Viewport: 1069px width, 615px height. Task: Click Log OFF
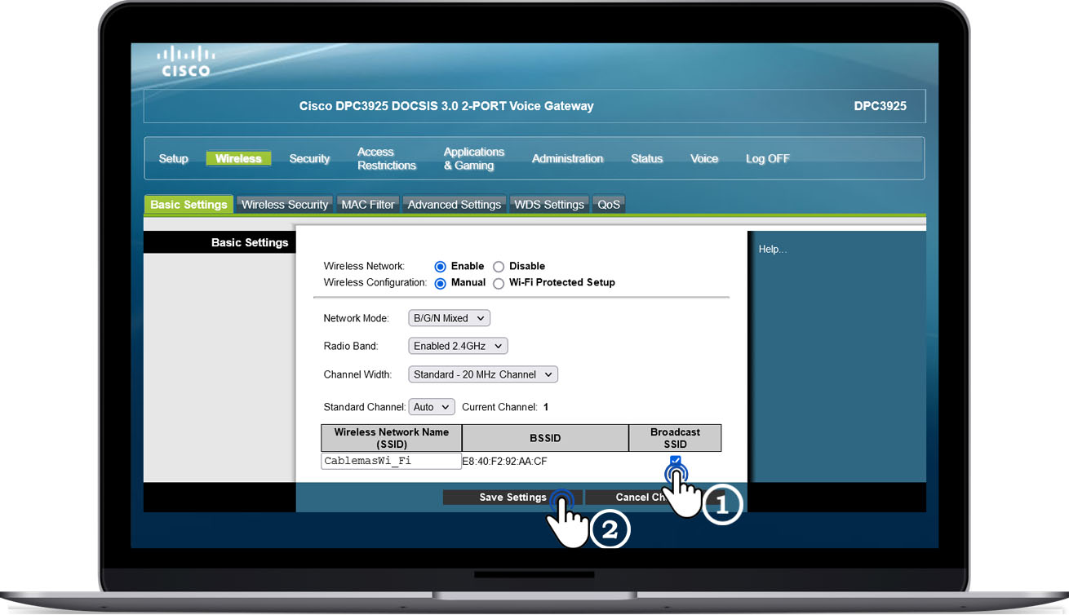768,158
